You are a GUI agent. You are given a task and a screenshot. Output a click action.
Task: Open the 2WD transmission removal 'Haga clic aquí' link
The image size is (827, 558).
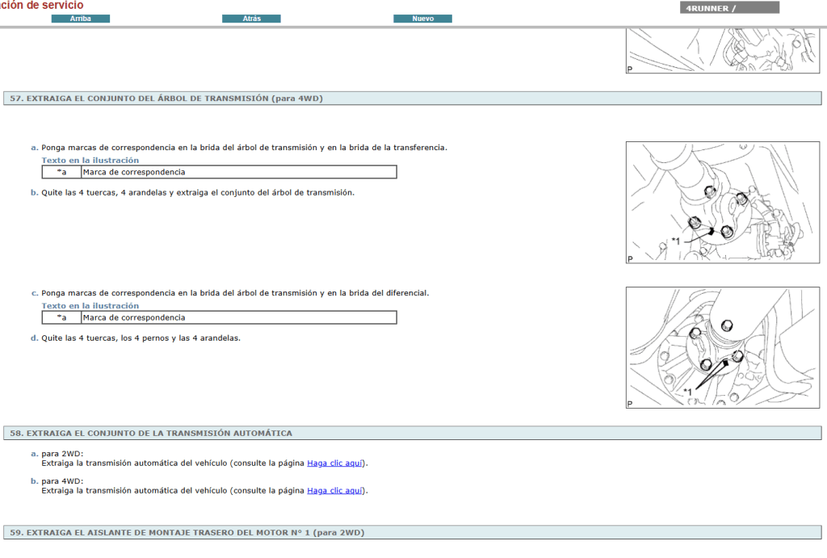coord(335,463)
